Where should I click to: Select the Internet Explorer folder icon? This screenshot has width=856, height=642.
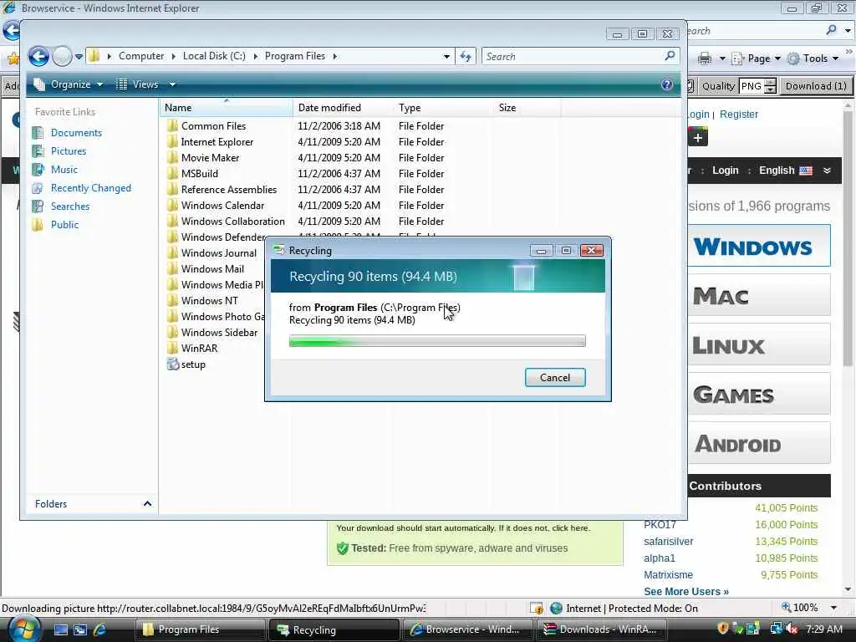point(172,142)
